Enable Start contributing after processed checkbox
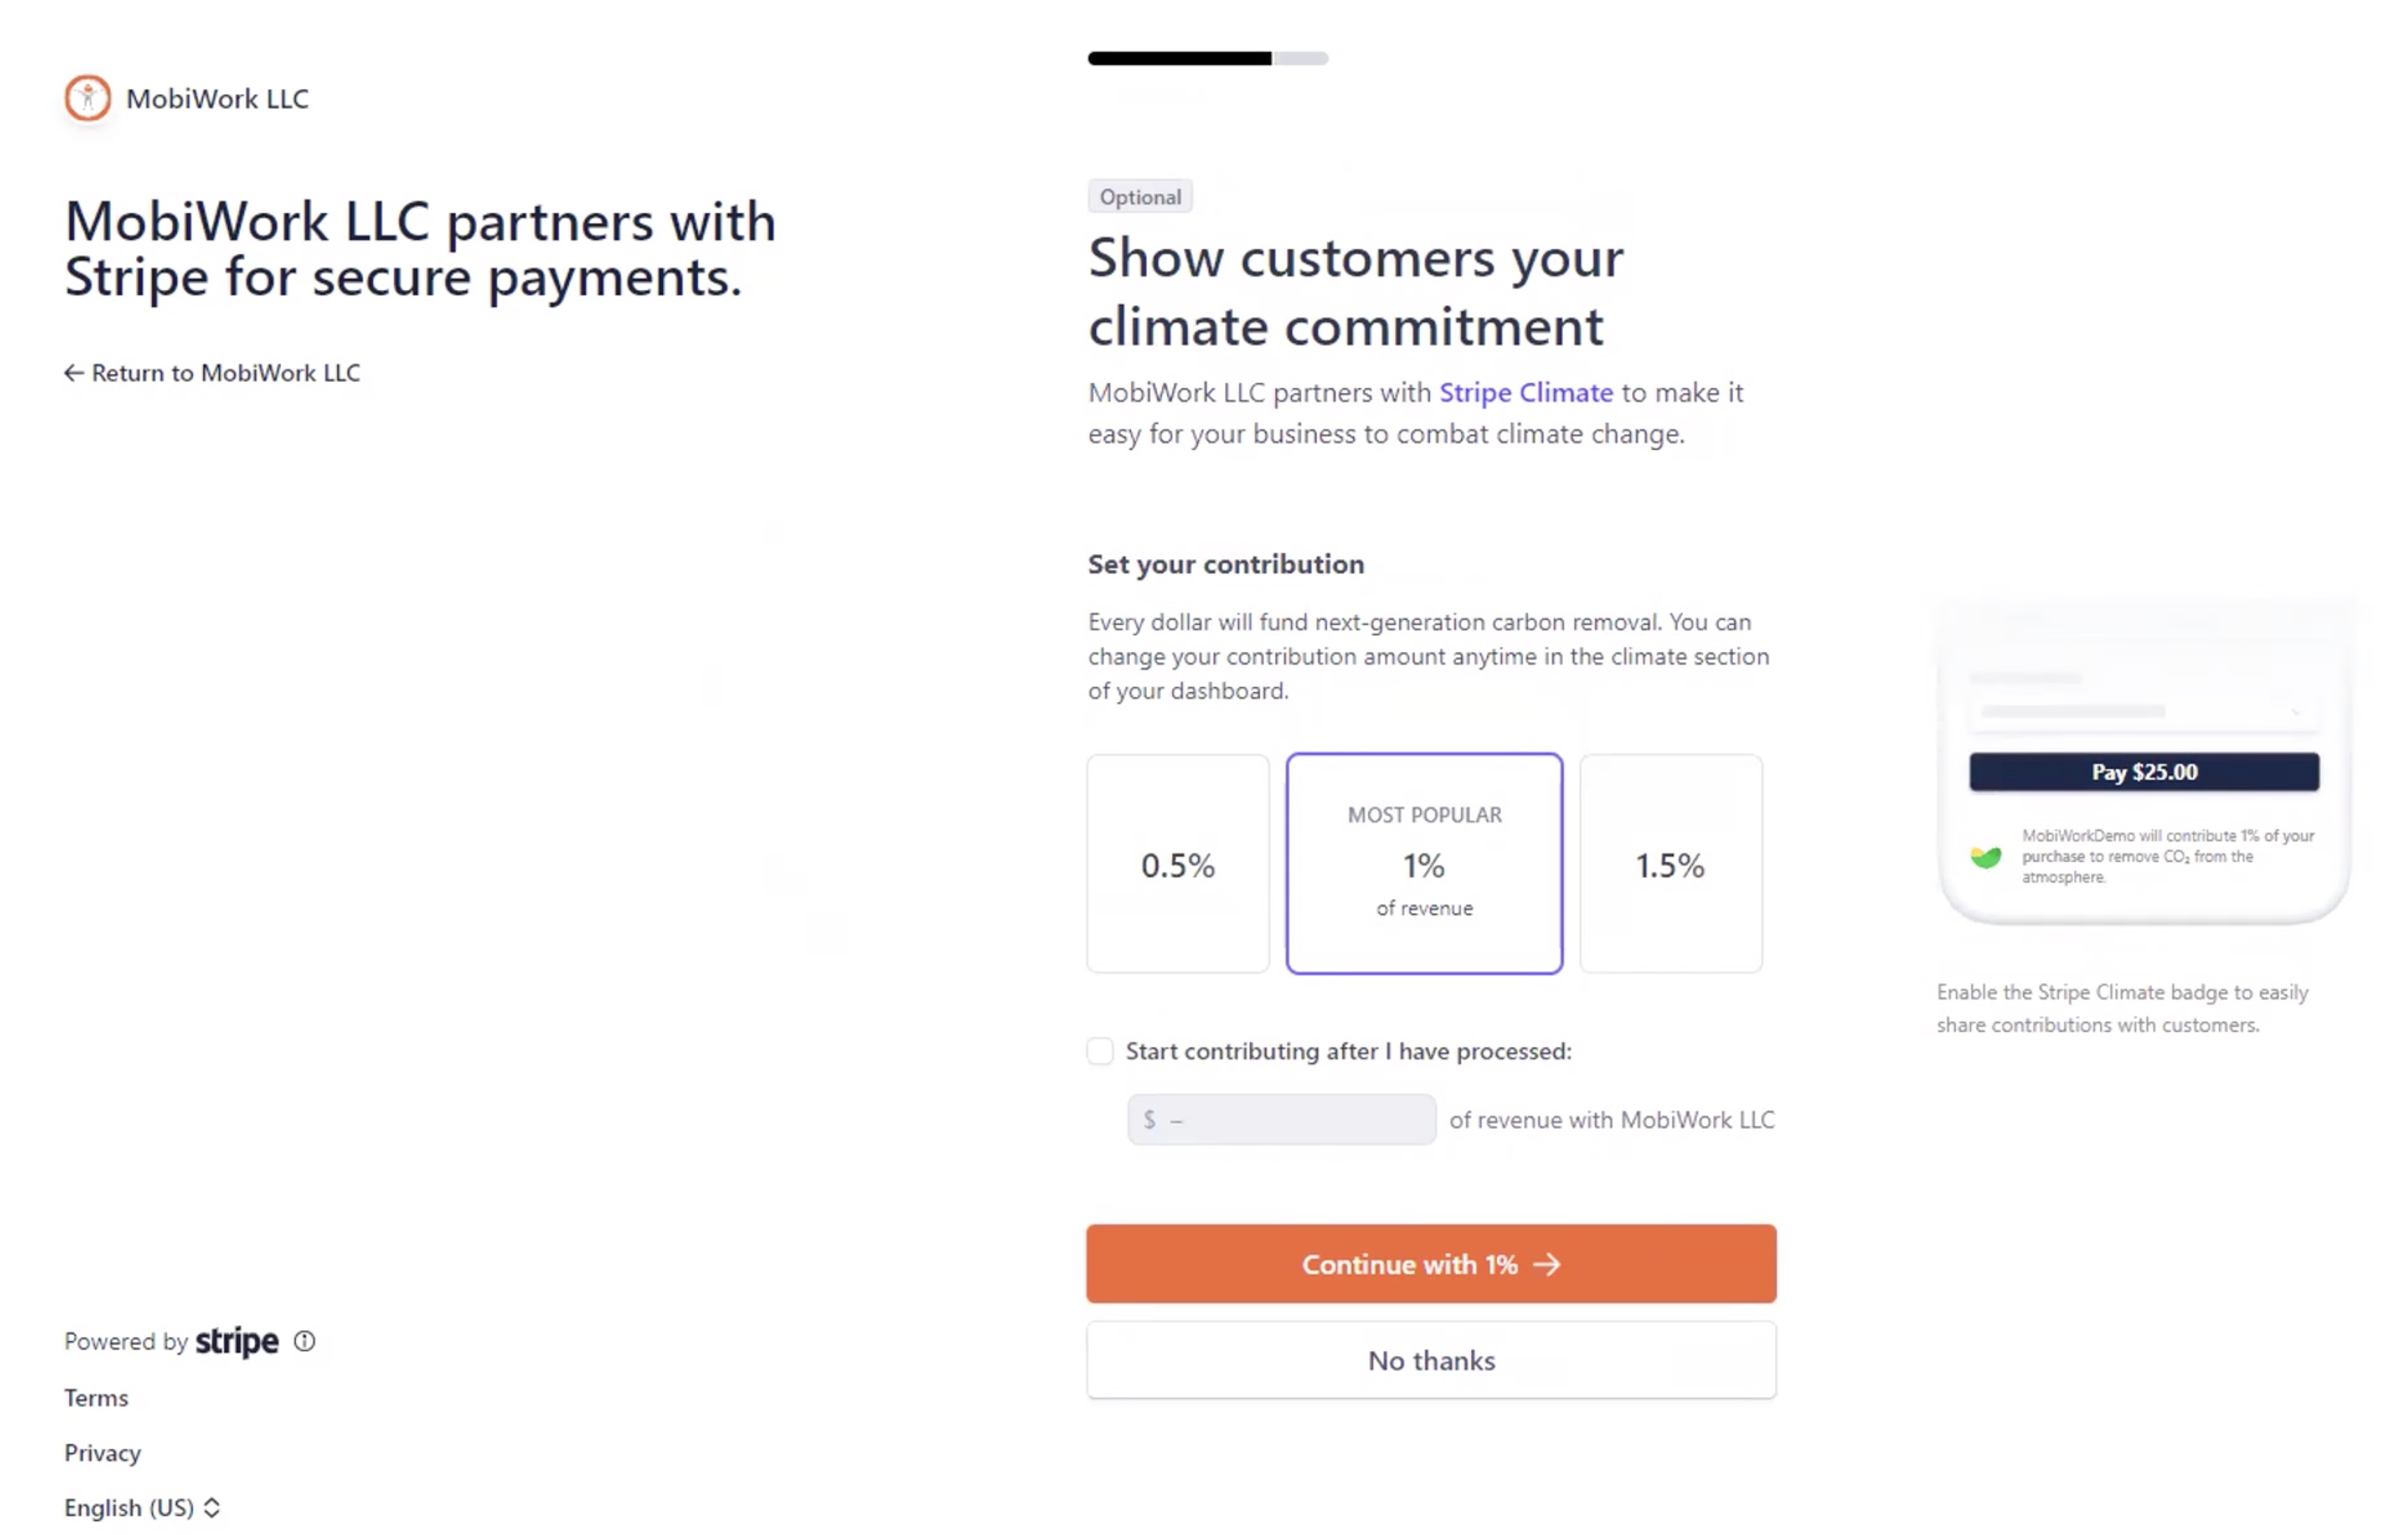2408x1535 pixels. (x=1100, y=1051)
